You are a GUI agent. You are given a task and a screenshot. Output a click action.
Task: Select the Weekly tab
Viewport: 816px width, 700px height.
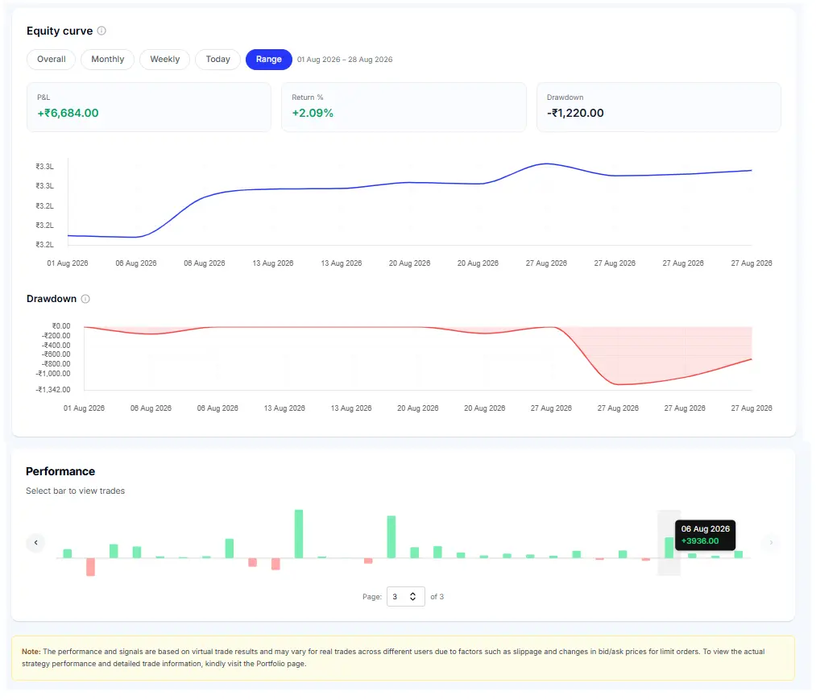click(x=164, y=60)
